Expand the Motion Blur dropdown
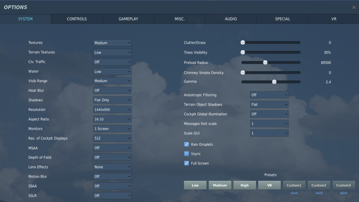The image size is (359, 202). click(112, 176)
